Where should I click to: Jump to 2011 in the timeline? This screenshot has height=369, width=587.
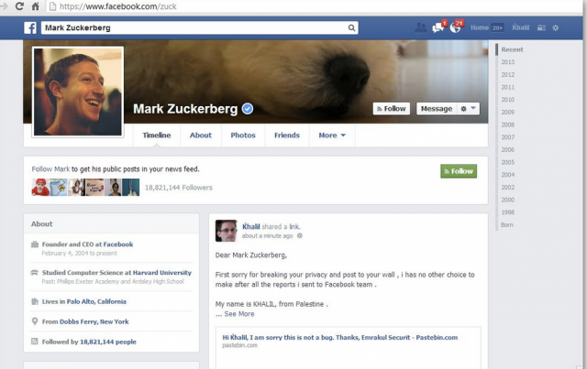[x=507, y=87]
